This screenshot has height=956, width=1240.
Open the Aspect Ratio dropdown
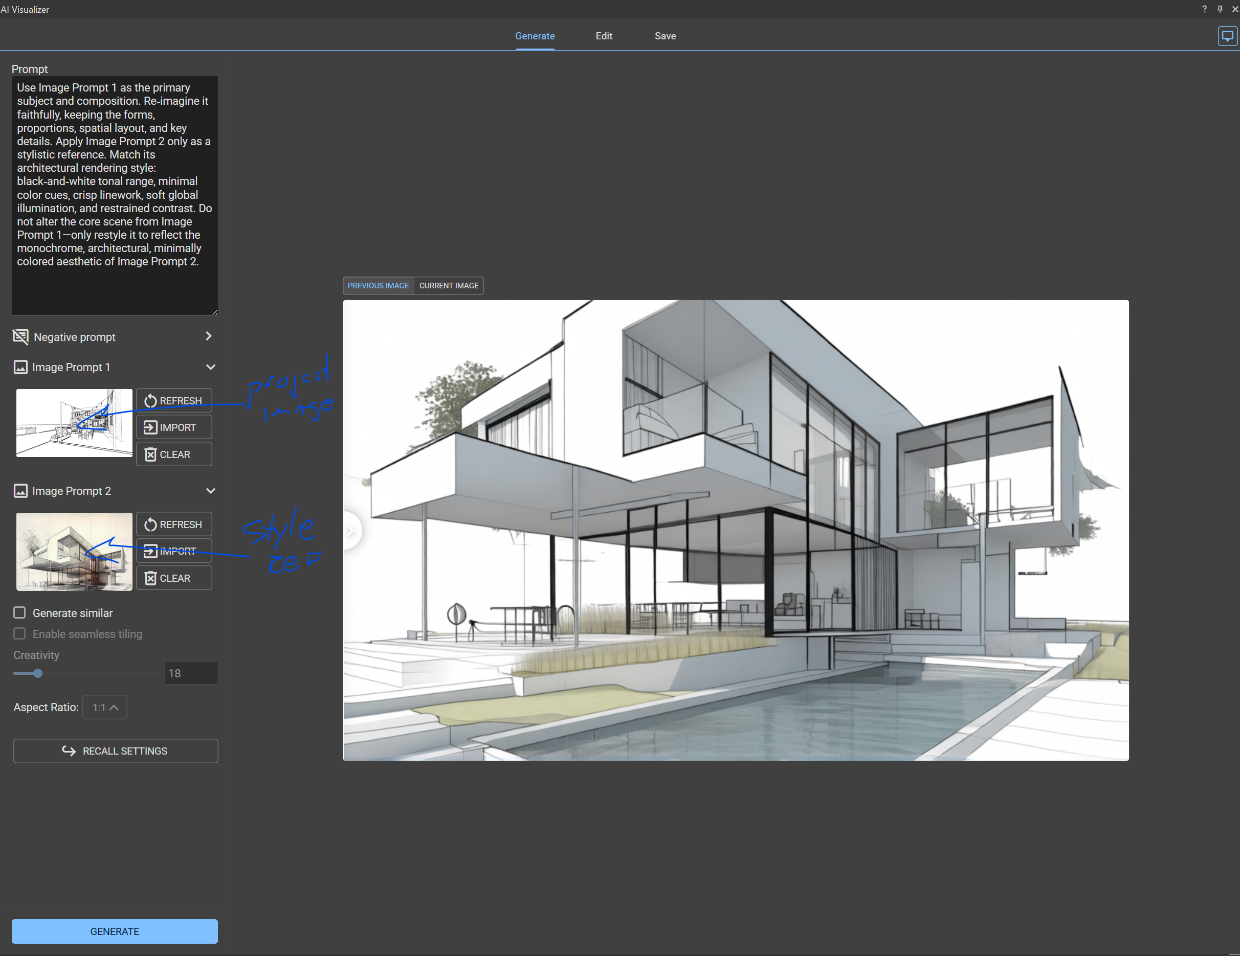pyautogui.click(x=105, y=707)
